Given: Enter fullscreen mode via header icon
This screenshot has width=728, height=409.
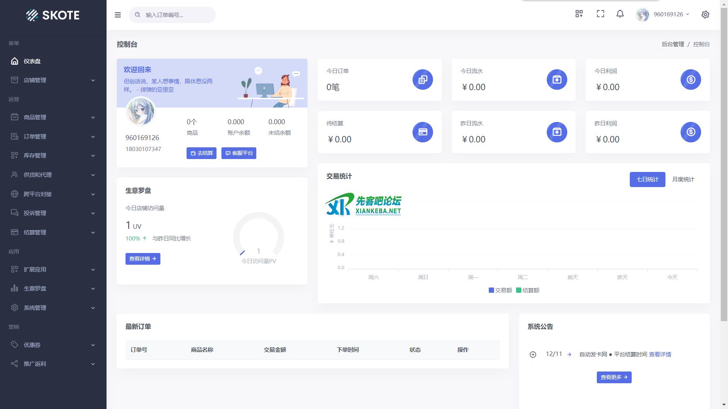Looking at the screenshot, I should point(600,14).
